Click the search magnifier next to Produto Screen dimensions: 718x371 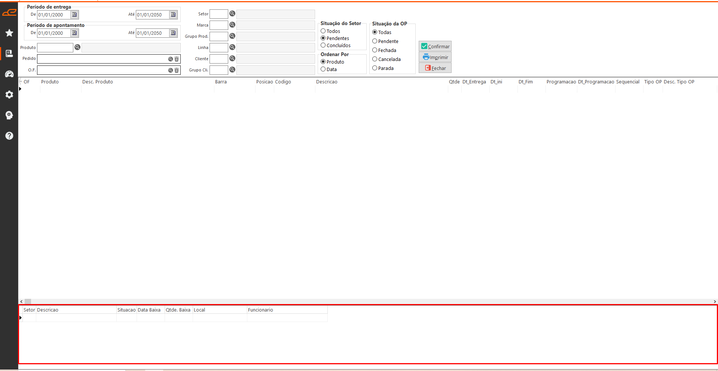[x=77, y=47]
